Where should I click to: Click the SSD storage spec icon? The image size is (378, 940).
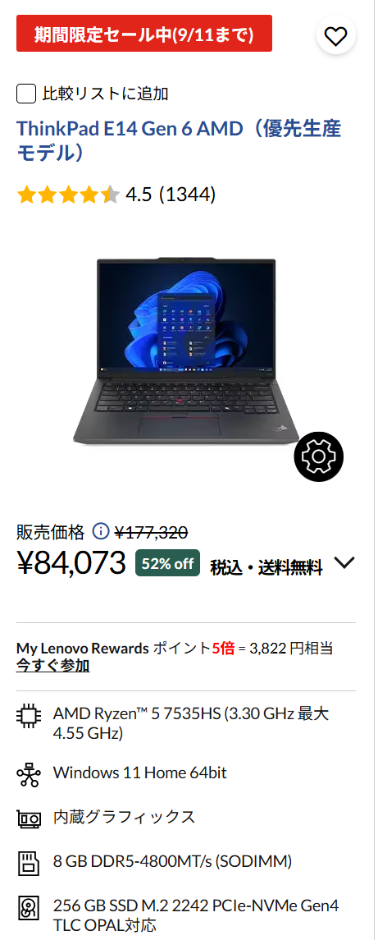[29, 908]
